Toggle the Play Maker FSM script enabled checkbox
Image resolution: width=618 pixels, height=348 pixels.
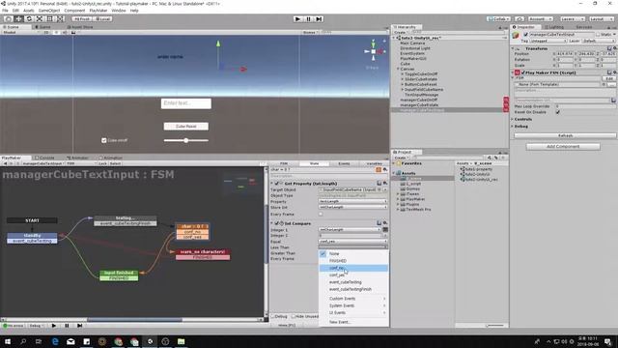coord(523,72)
